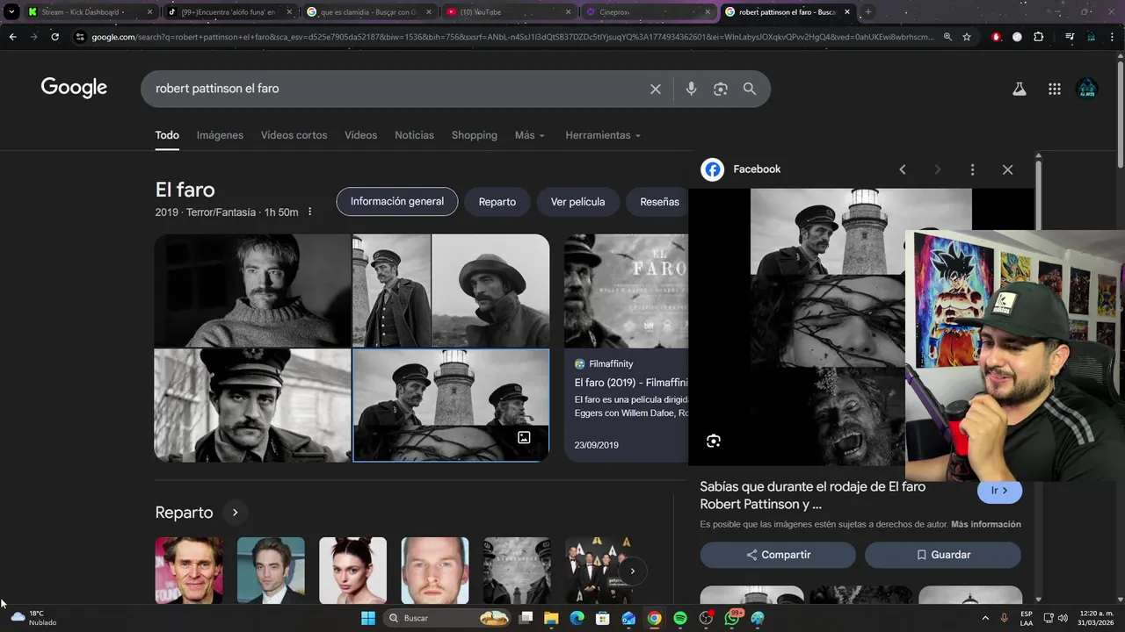Open Robert Pattinson sweater portrait thumbnail
This screenshot has width=1125, height=632.
pos(253,291)
